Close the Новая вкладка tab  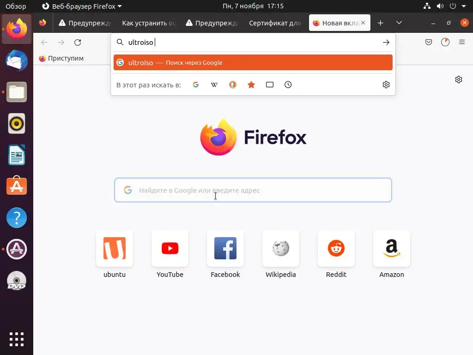363,23
